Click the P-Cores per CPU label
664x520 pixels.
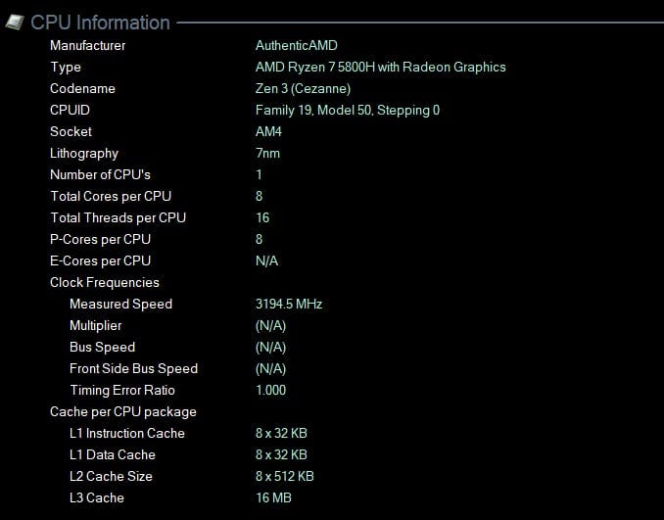(x=100, y=239)
